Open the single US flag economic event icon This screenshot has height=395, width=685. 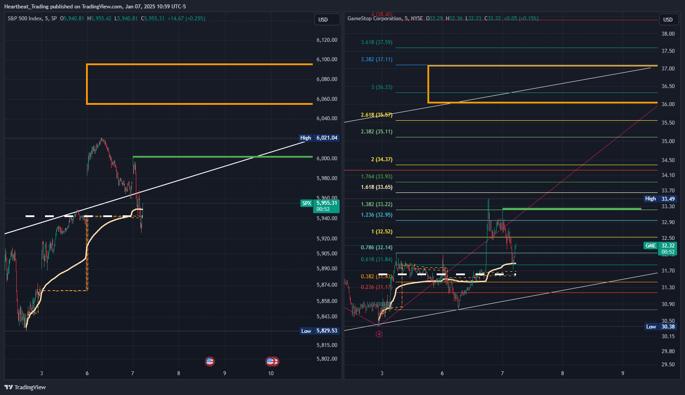click(x=210, y=362)
